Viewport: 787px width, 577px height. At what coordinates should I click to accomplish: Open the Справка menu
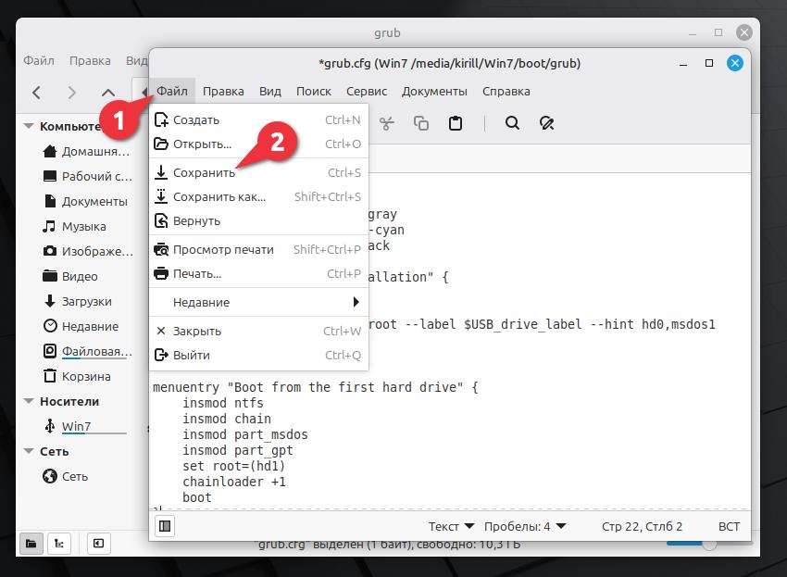(x=506, y=92)
